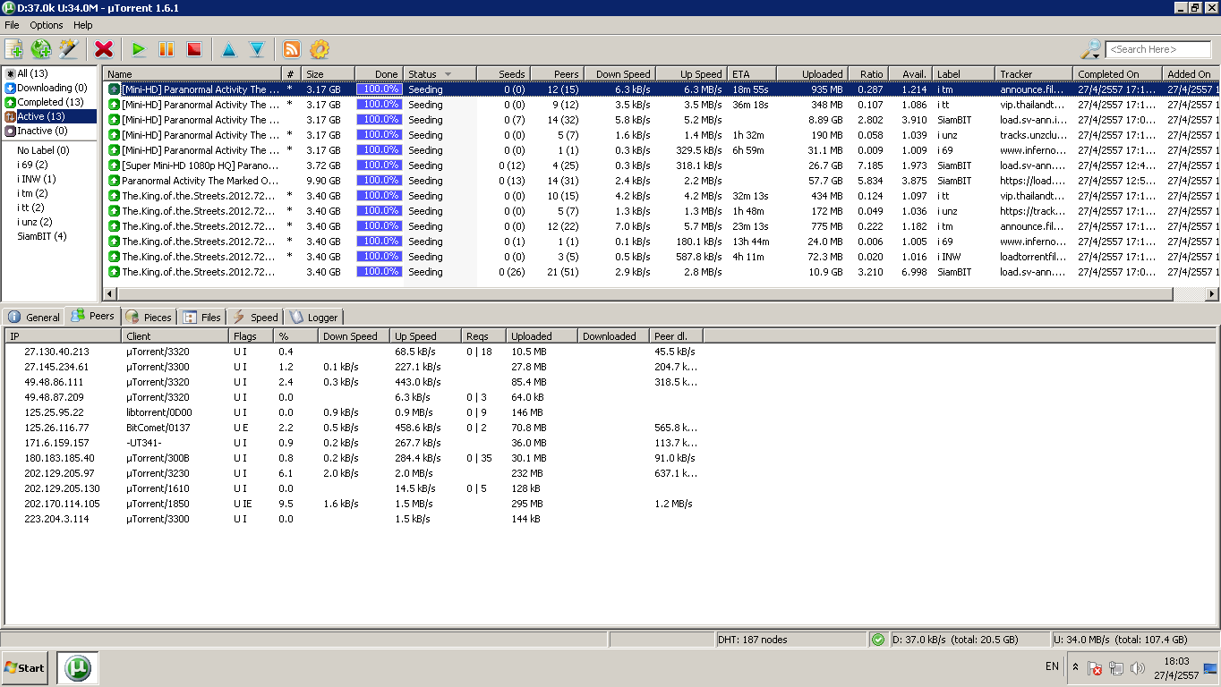
Task: Click the Show Desktop icon by the clock
Action: pyautogui.click(x=1210, y=668)
